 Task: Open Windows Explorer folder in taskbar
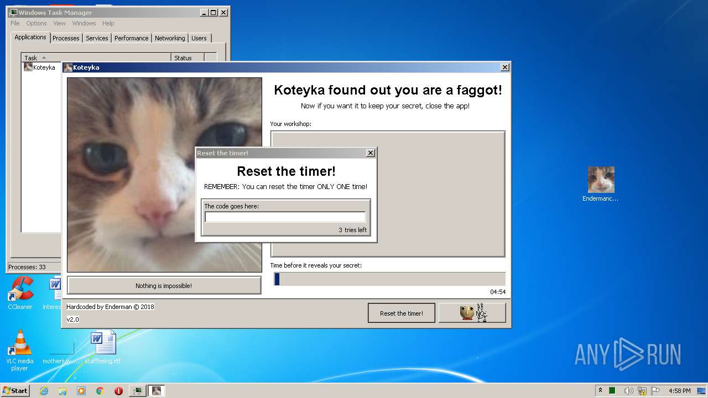tap(63, 391)
